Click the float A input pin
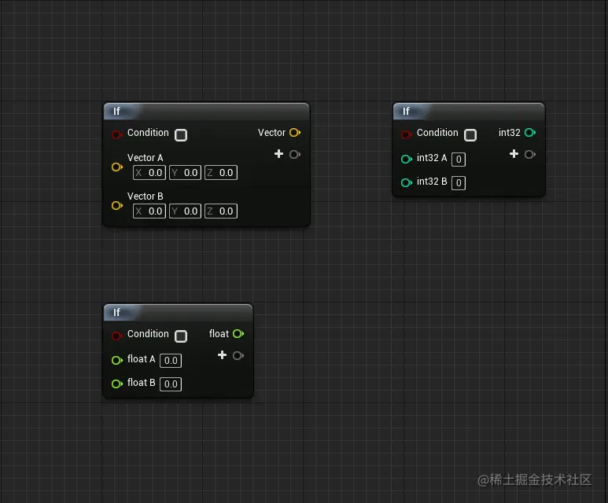This screenshot has width=608, height=503. click(117, 361)
